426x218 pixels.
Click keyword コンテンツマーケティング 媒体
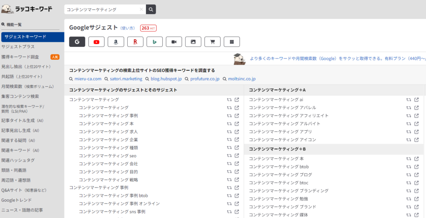[x=279, y=215]
